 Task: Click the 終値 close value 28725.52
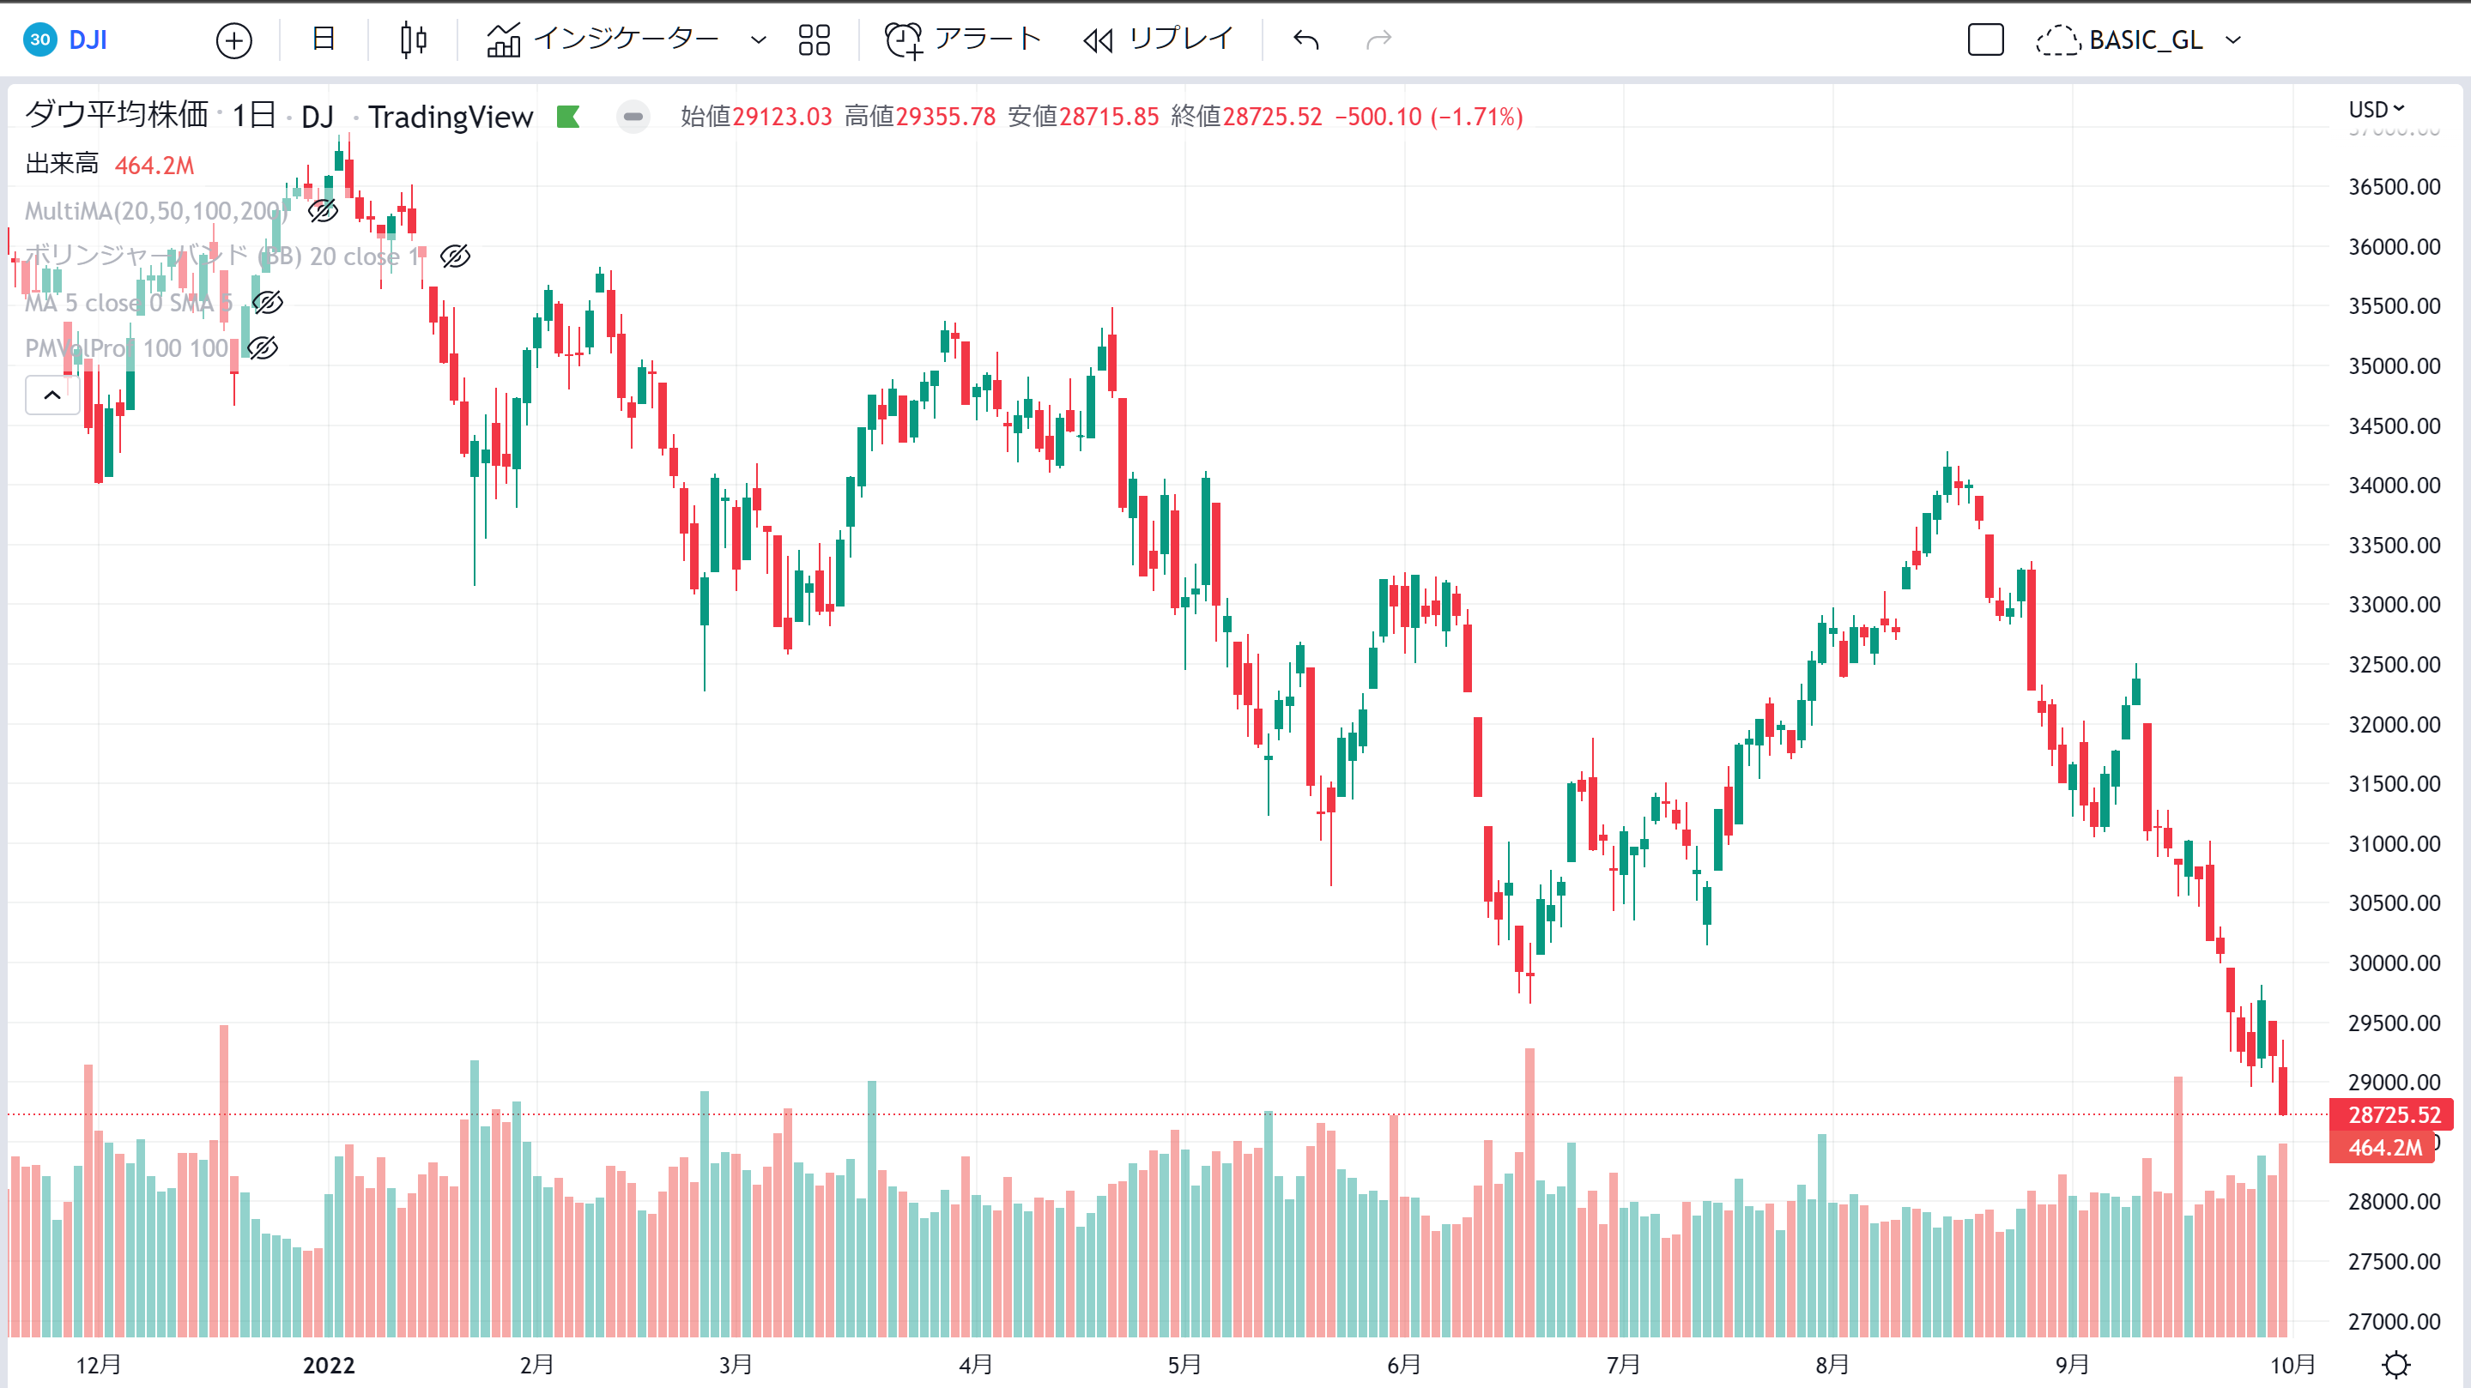[1272, 117]
